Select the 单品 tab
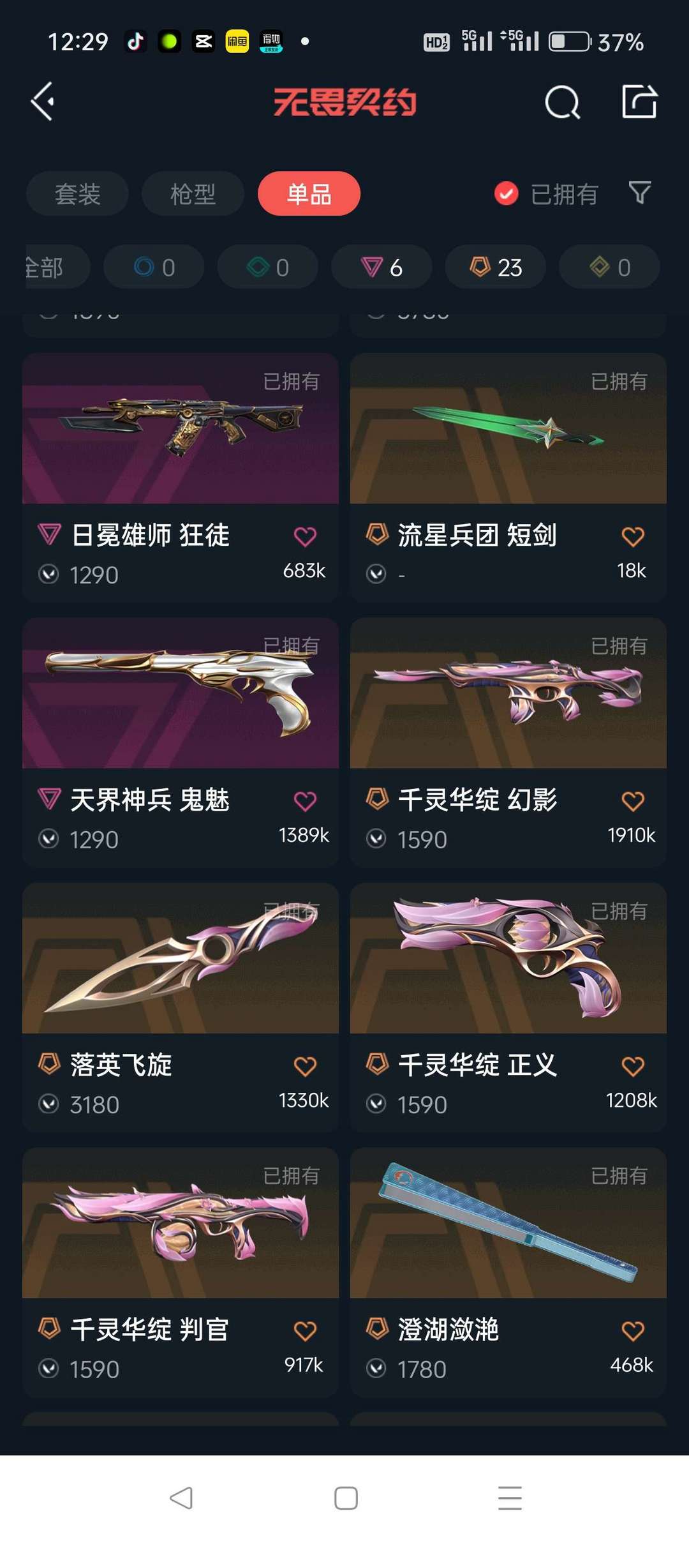Viewport: 689px width, 1541px height. pyautogui.click(x=309, y=193)
